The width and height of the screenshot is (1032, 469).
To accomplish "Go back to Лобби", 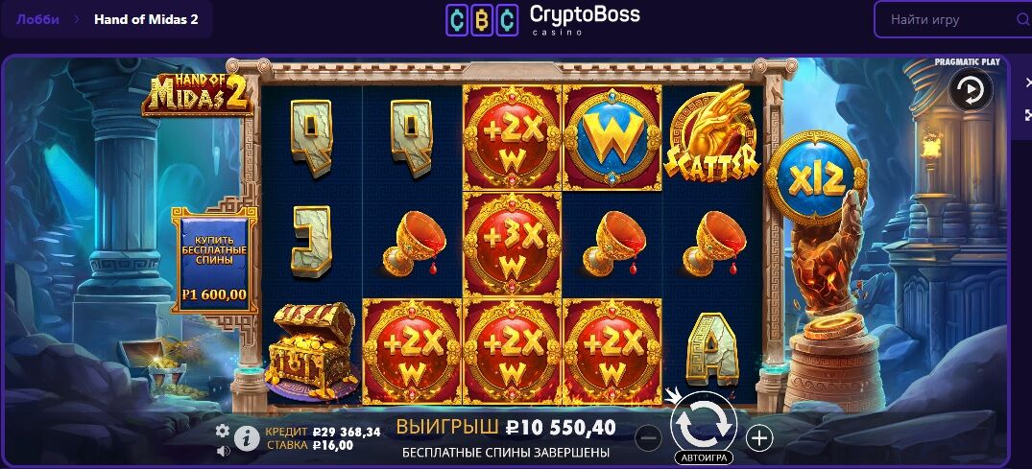I will [x=37, y=19].
